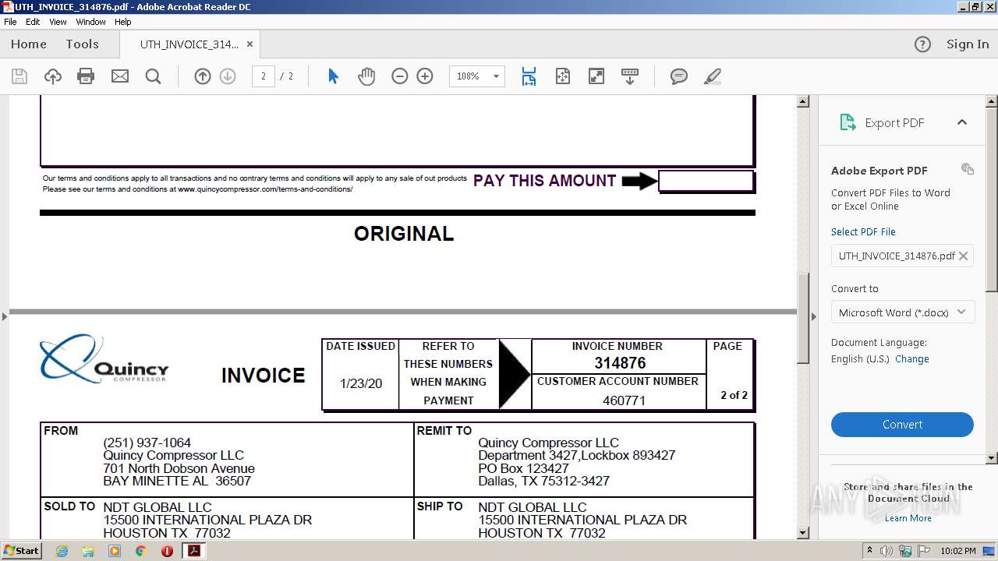The image size is (998, 561).
Task: Open the Edit menu
Action: [x=33, y=22]
